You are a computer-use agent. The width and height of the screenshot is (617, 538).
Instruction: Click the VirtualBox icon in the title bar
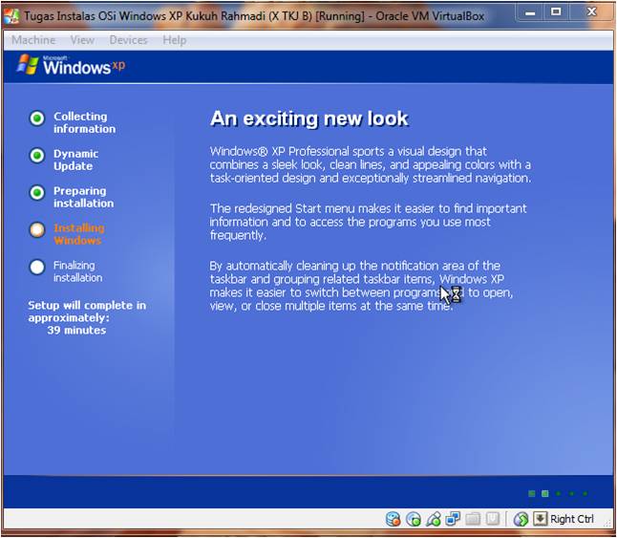click(x=11, y=16)
